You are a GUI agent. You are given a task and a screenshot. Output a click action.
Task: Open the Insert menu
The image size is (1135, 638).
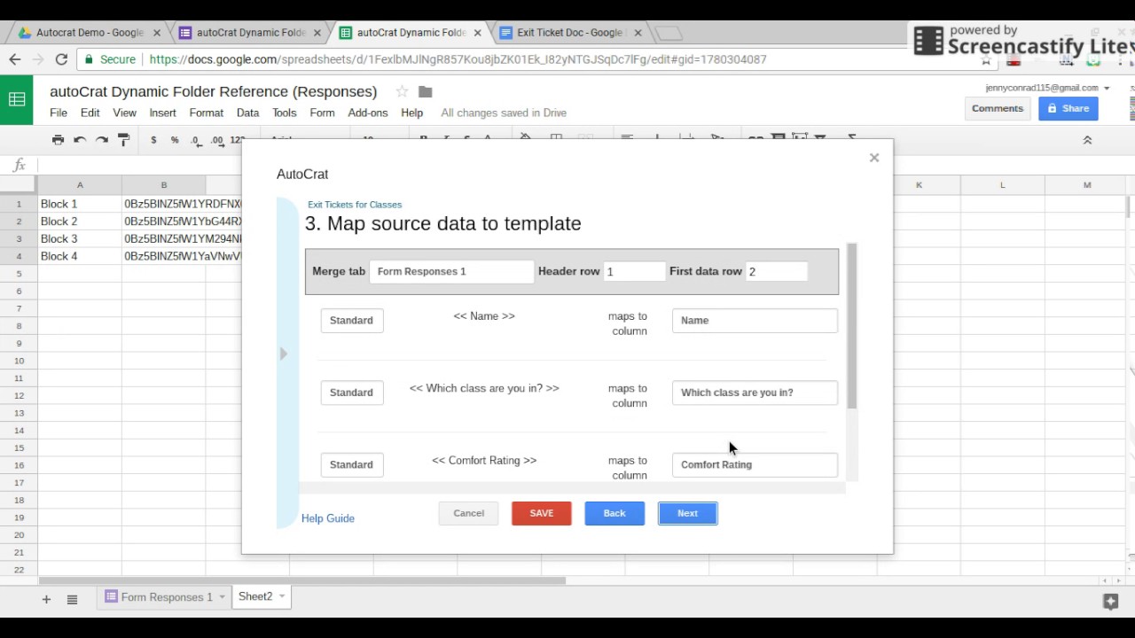(162, 113)
